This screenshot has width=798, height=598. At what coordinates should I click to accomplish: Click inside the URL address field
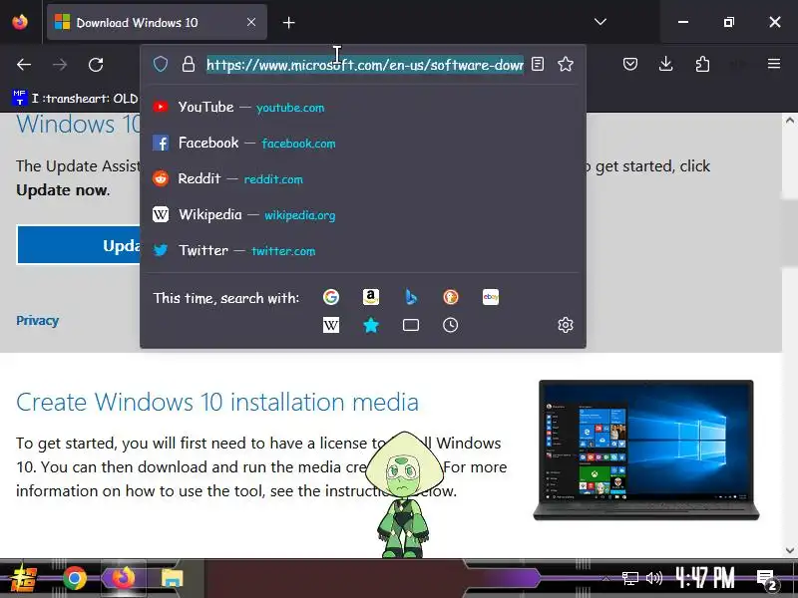tap(365, 65)
